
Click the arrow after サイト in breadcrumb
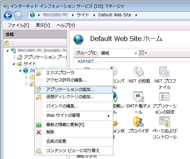tap(94, 15)
